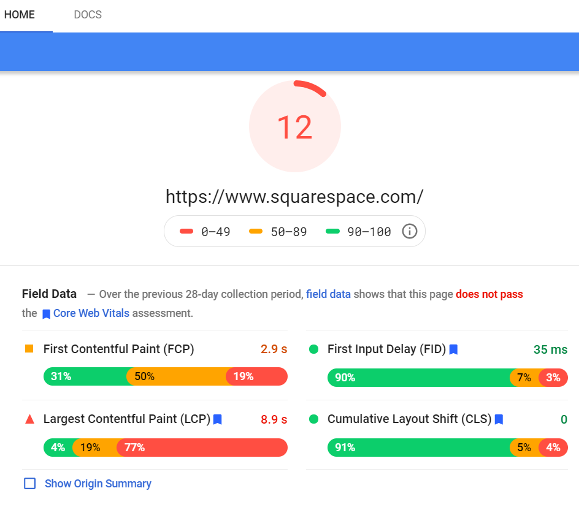The height and width of the screenshot is (526, 579).
Task: Click the bookmark icon next to Cumulative Layout Shift
Action: pos(499,419)
